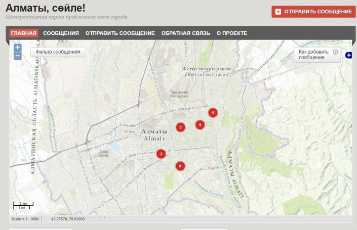Navigate to the О ПРОЕКТЕ tab
This screenshot has height=230, width=357.
coord(232,33)
